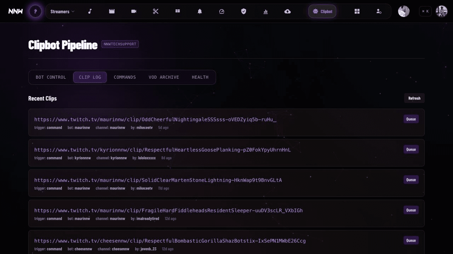Switch to the Commands tab
Screen dimensions: 453x254
(125, 77)
